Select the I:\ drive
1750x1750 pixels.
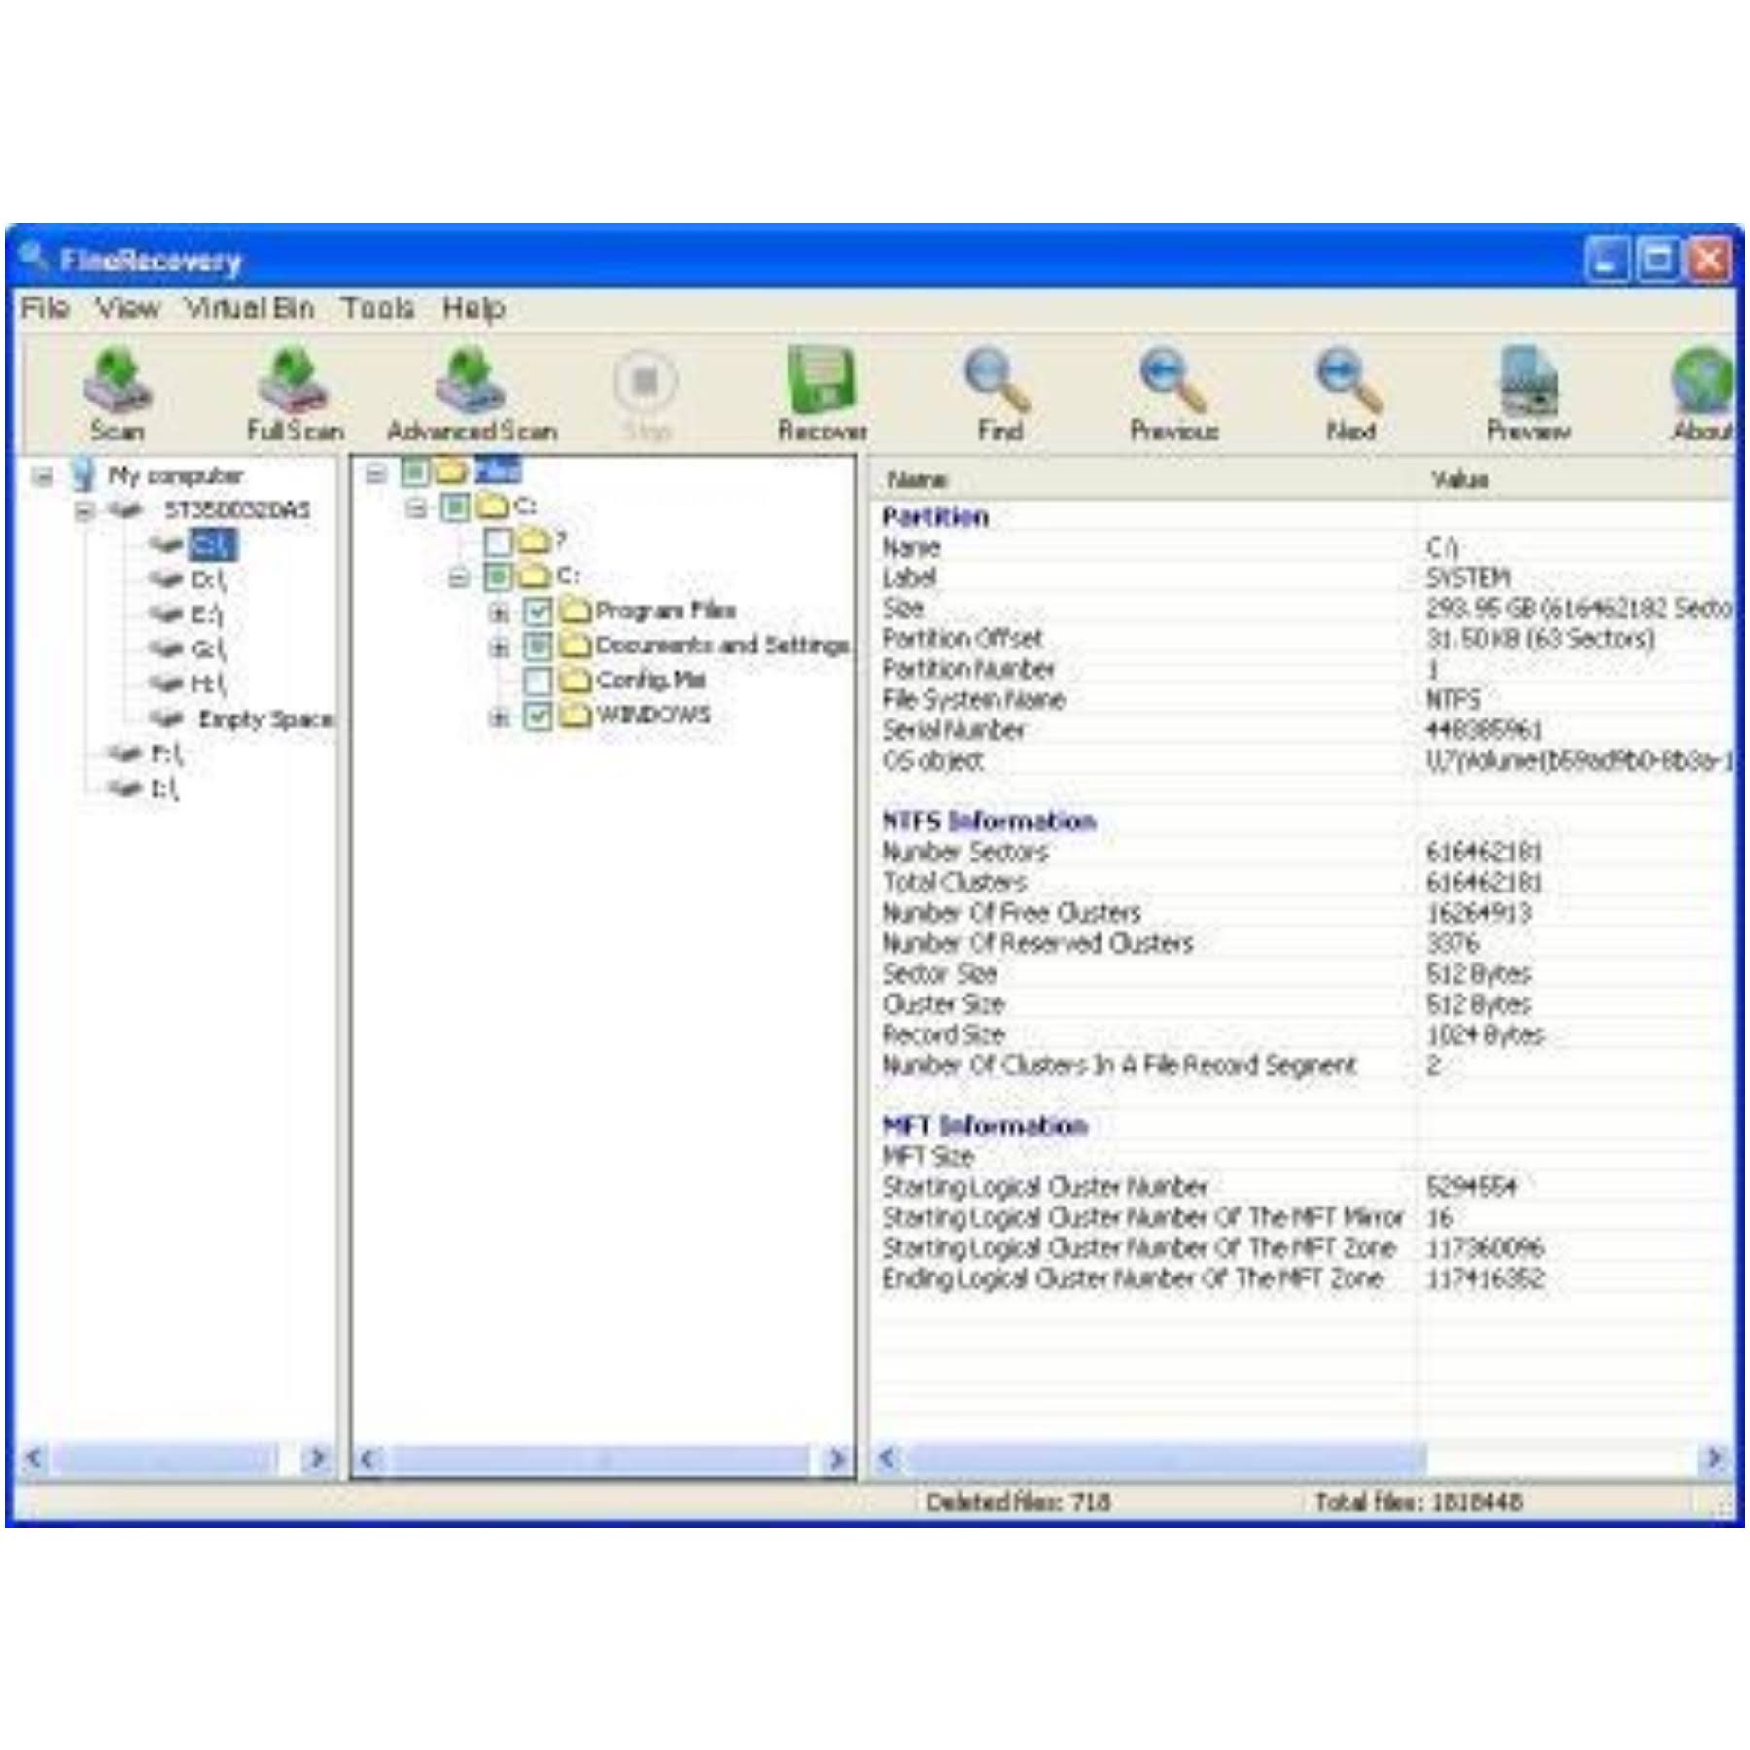pyautogui.click(x=164, y=788)
